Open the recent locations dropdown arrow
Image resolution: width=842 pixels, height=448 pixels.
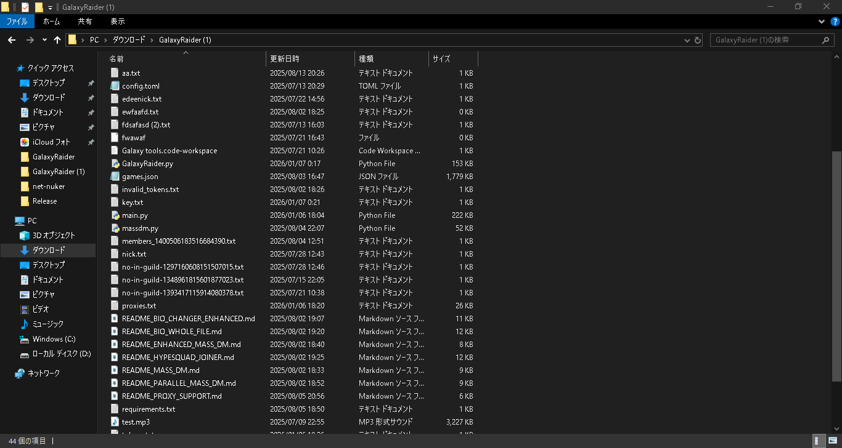click(x=44, y=40)
